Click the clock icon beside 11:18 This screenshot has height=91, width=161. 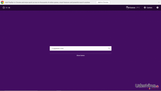[x=4, y=8]
